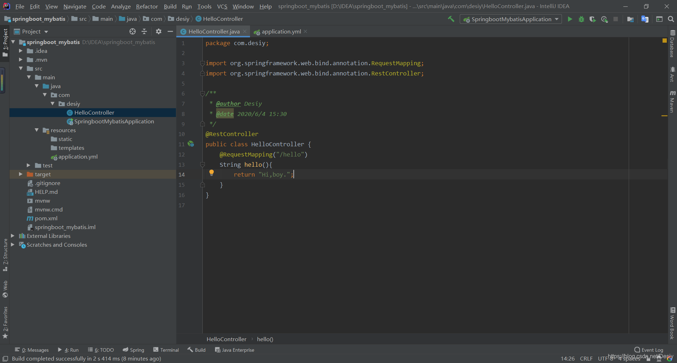Click the yellow inspection indicator above the scrollbar
This screenshot has width=677, height=363.
tap(665, 41)
